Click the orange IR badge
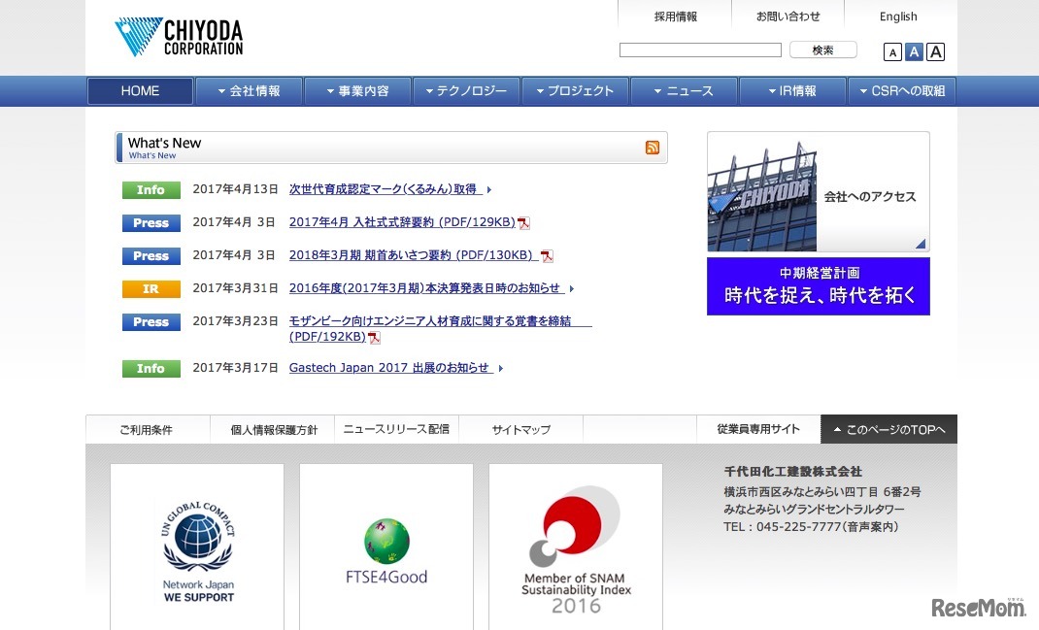This screenshot has width=1039, height=630. 151,289
